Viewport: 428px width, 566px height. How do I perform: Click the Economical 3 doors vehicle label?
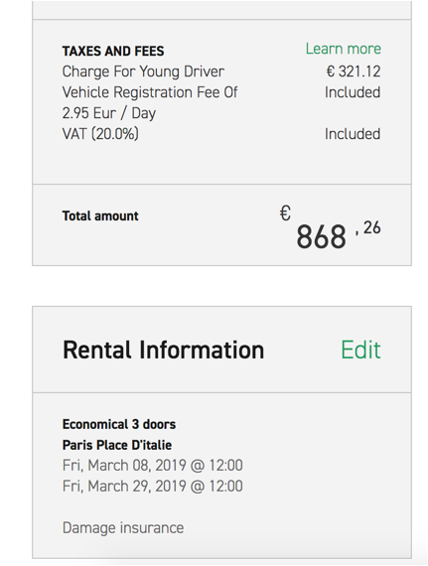(x=119, y=424)
